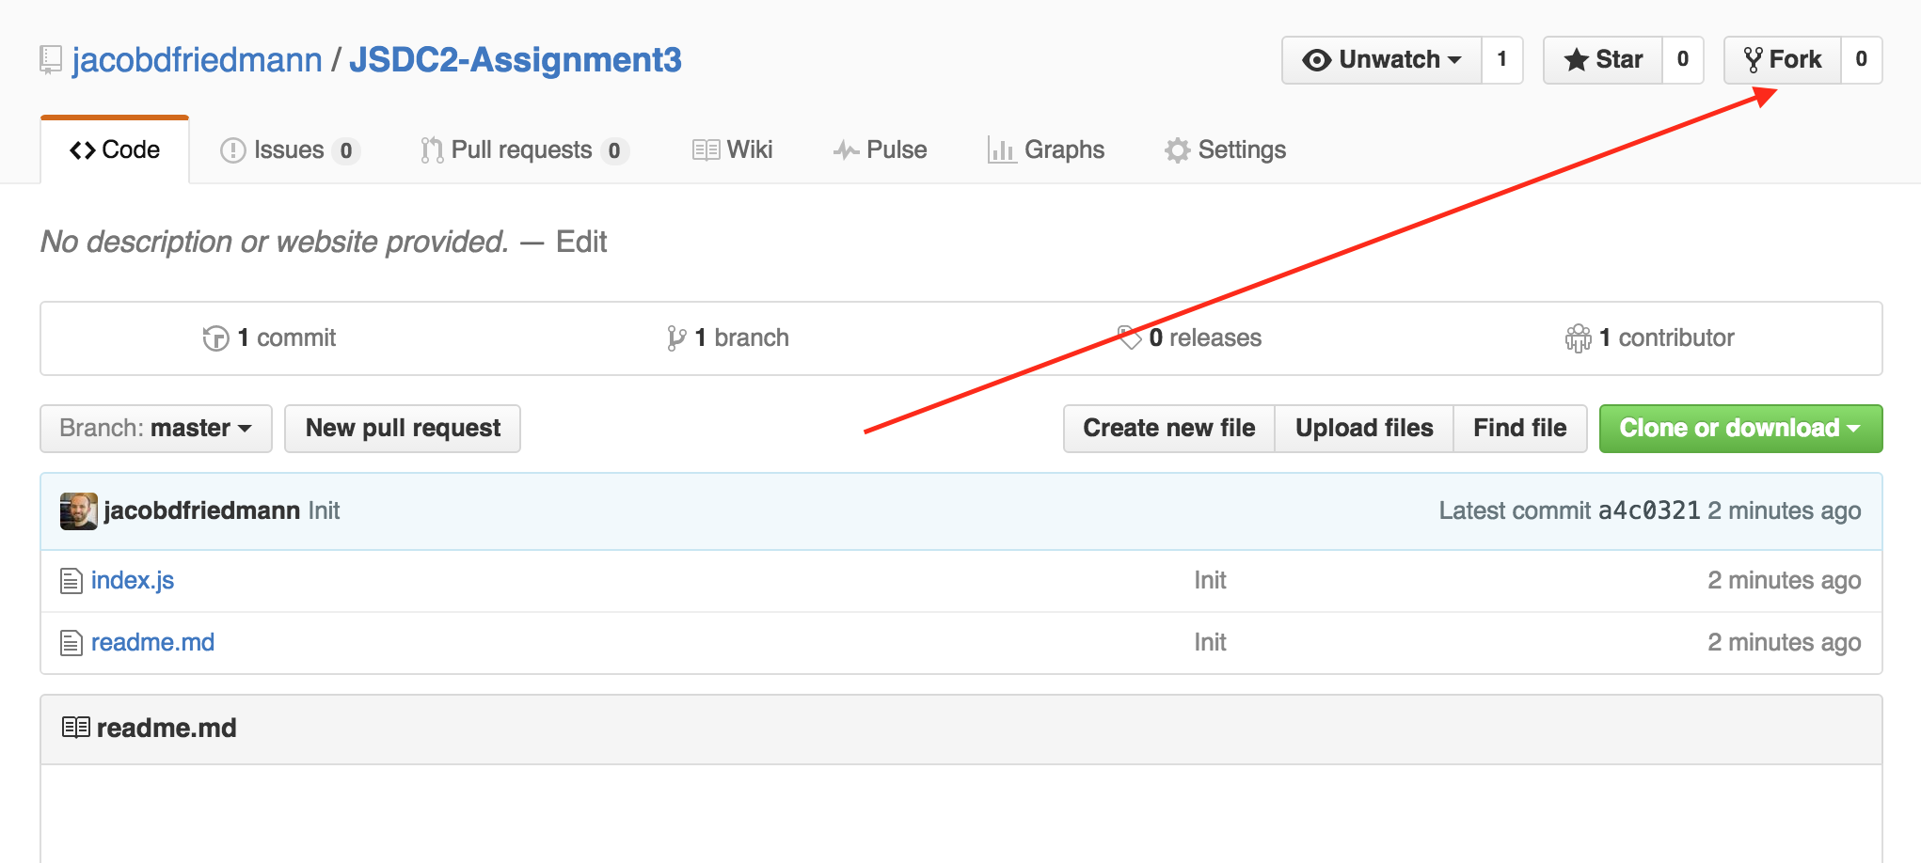The width and height of the screenshot is (1921, 863).
Task: Star this repository
Action: [1603, 60]
